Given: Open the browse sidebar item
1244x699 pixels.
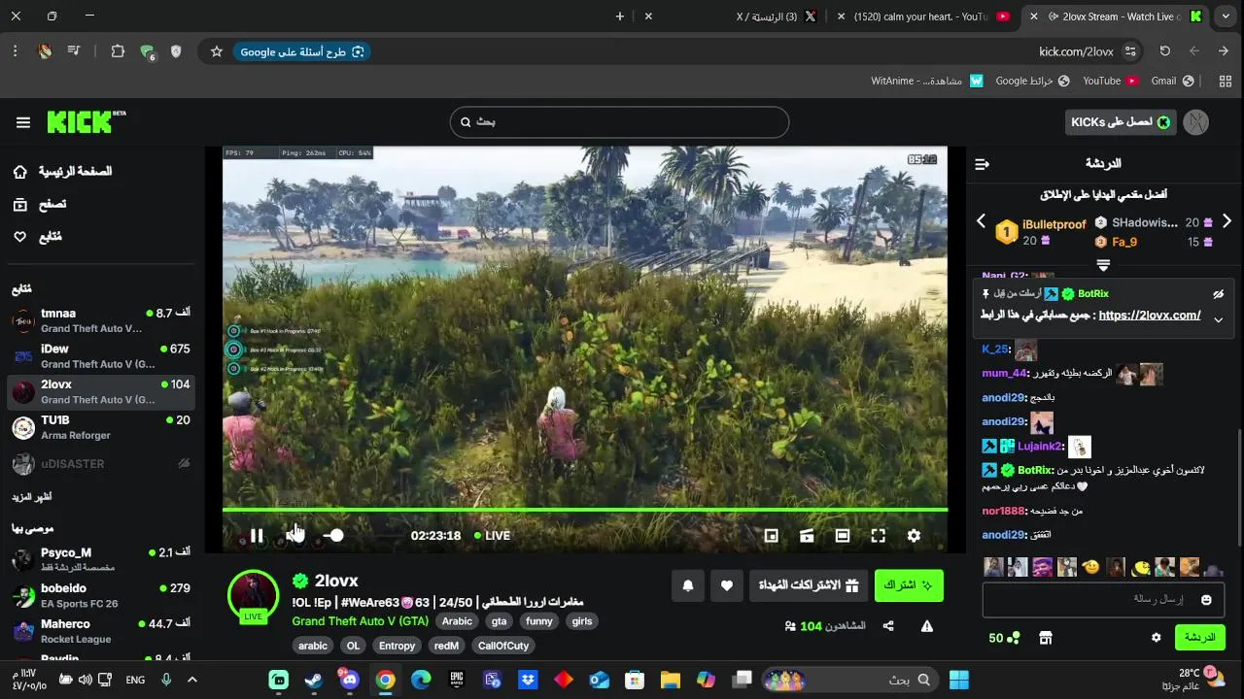Looking at the screenshot, I should [x=39, y=204].
